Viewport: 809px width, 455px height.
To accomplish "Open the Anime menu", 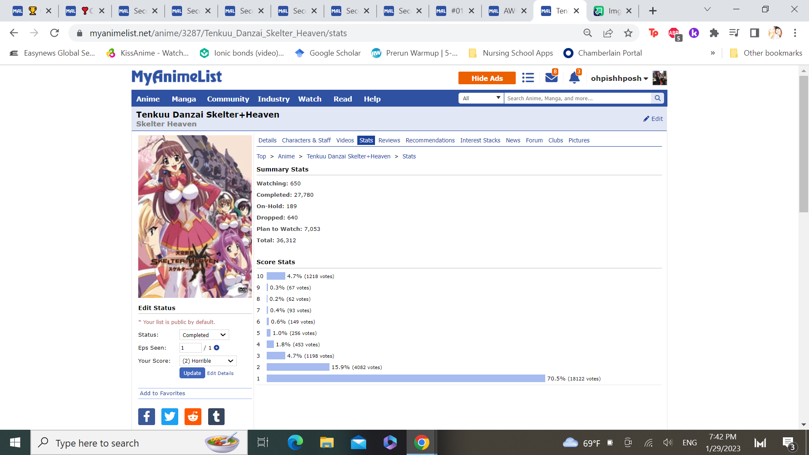I will 148,99.
